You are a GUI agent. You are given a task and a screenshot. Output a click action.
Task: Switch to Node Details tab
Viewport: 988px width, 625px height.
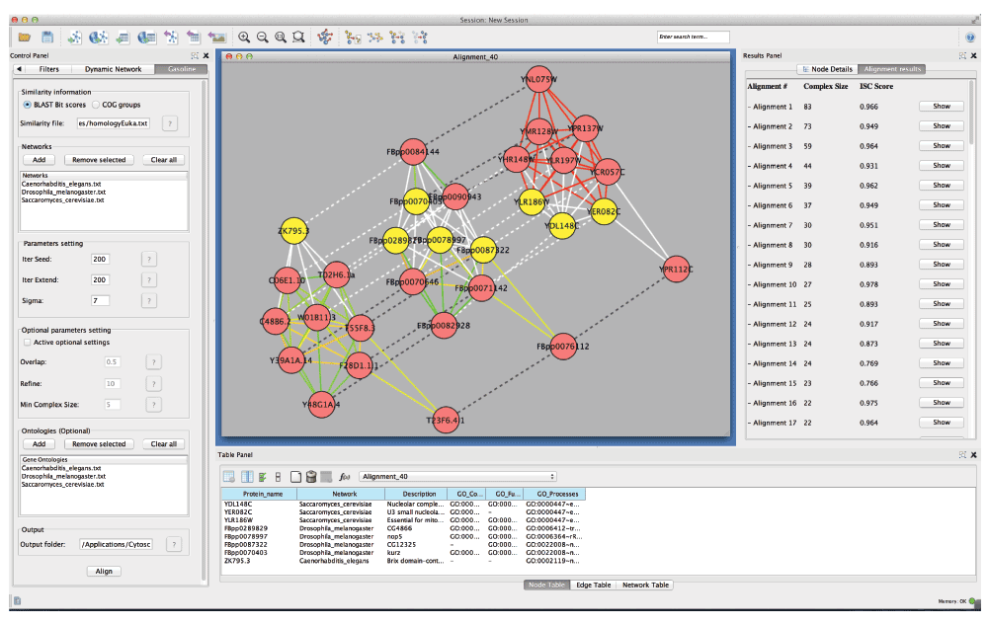coord(827,69)
